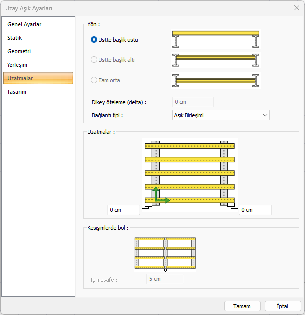This screenshot has width=305, height=315.
Task: Click the right extension length field
Action: point(255,210)
